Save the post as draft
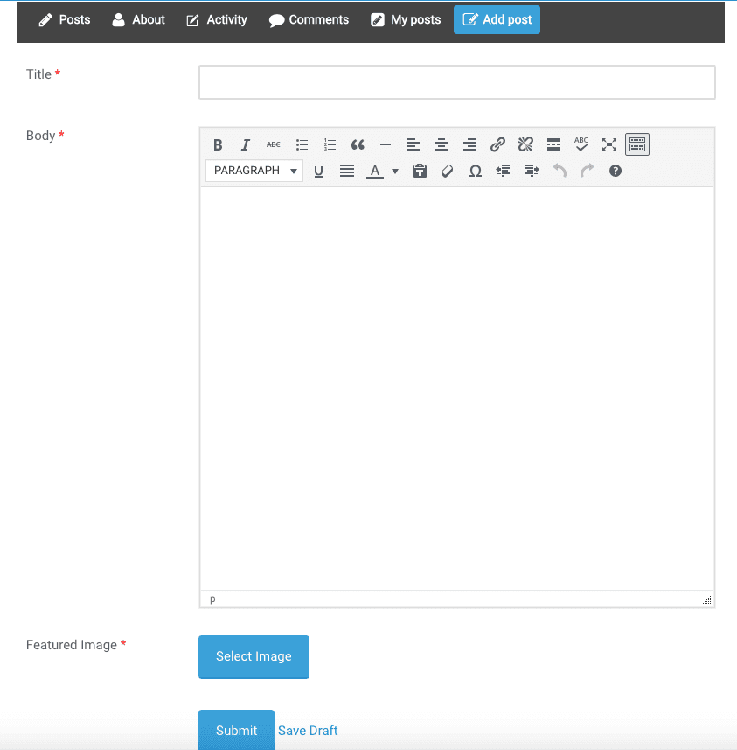Viewport: 737px width, 750px height. pos(308,731)
